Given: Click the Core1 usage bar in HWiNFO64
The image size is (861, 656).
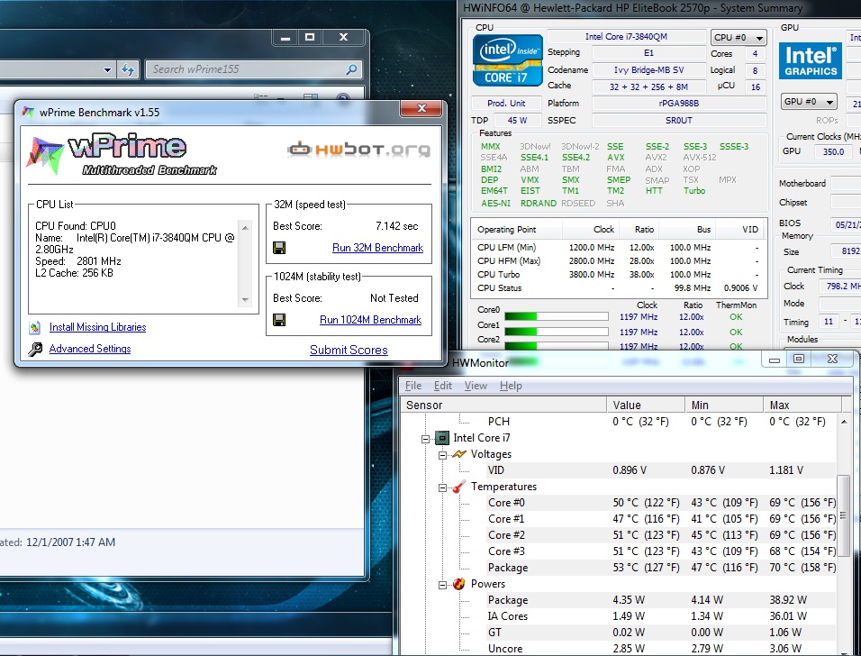Looking at the screenshot, I should coord(557,332).
